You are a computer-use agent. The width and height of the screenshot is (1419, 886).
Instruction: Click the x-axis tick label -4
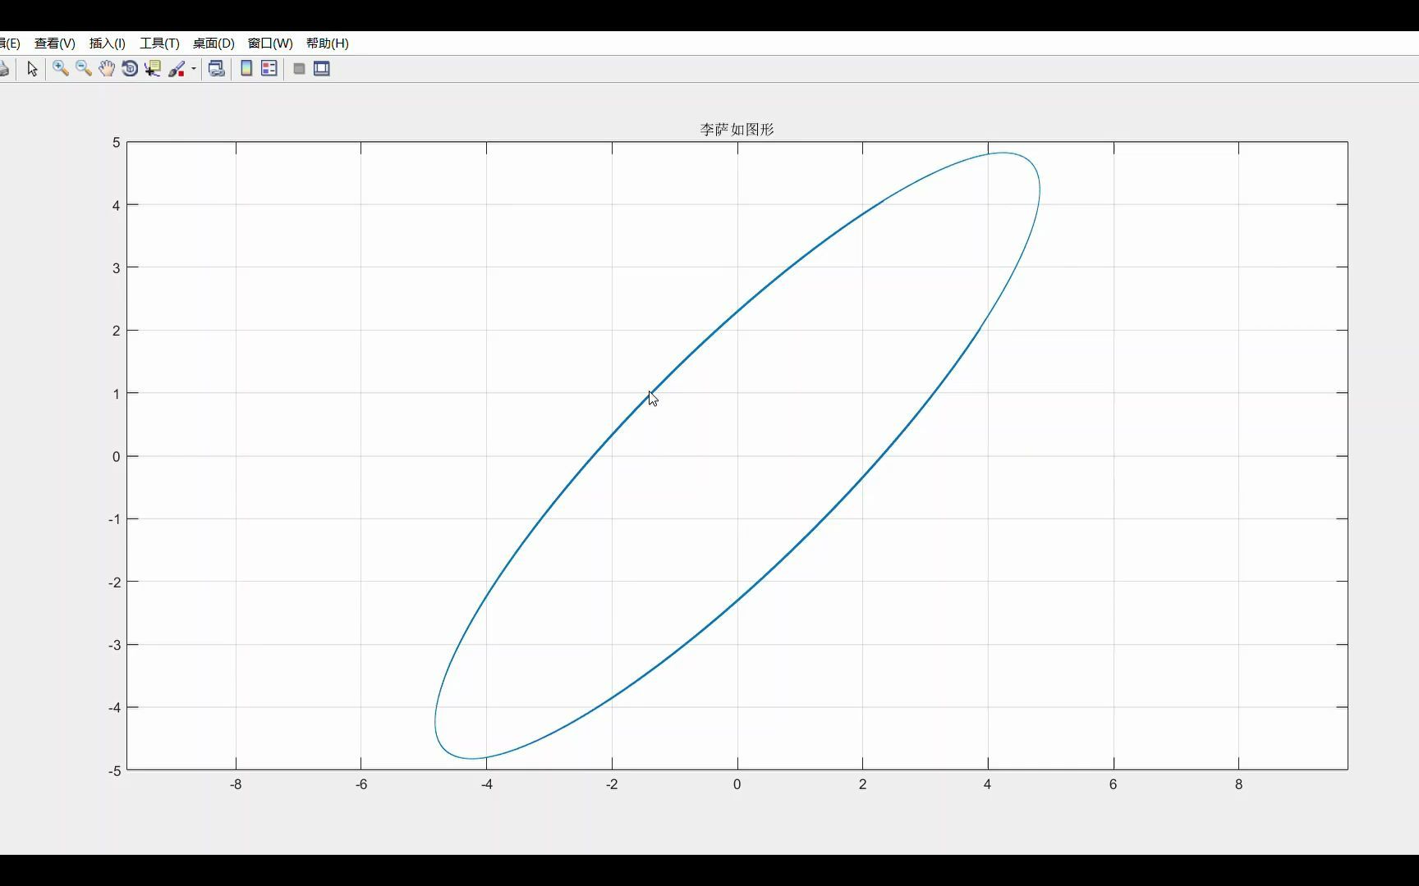(x=486, y=784)
